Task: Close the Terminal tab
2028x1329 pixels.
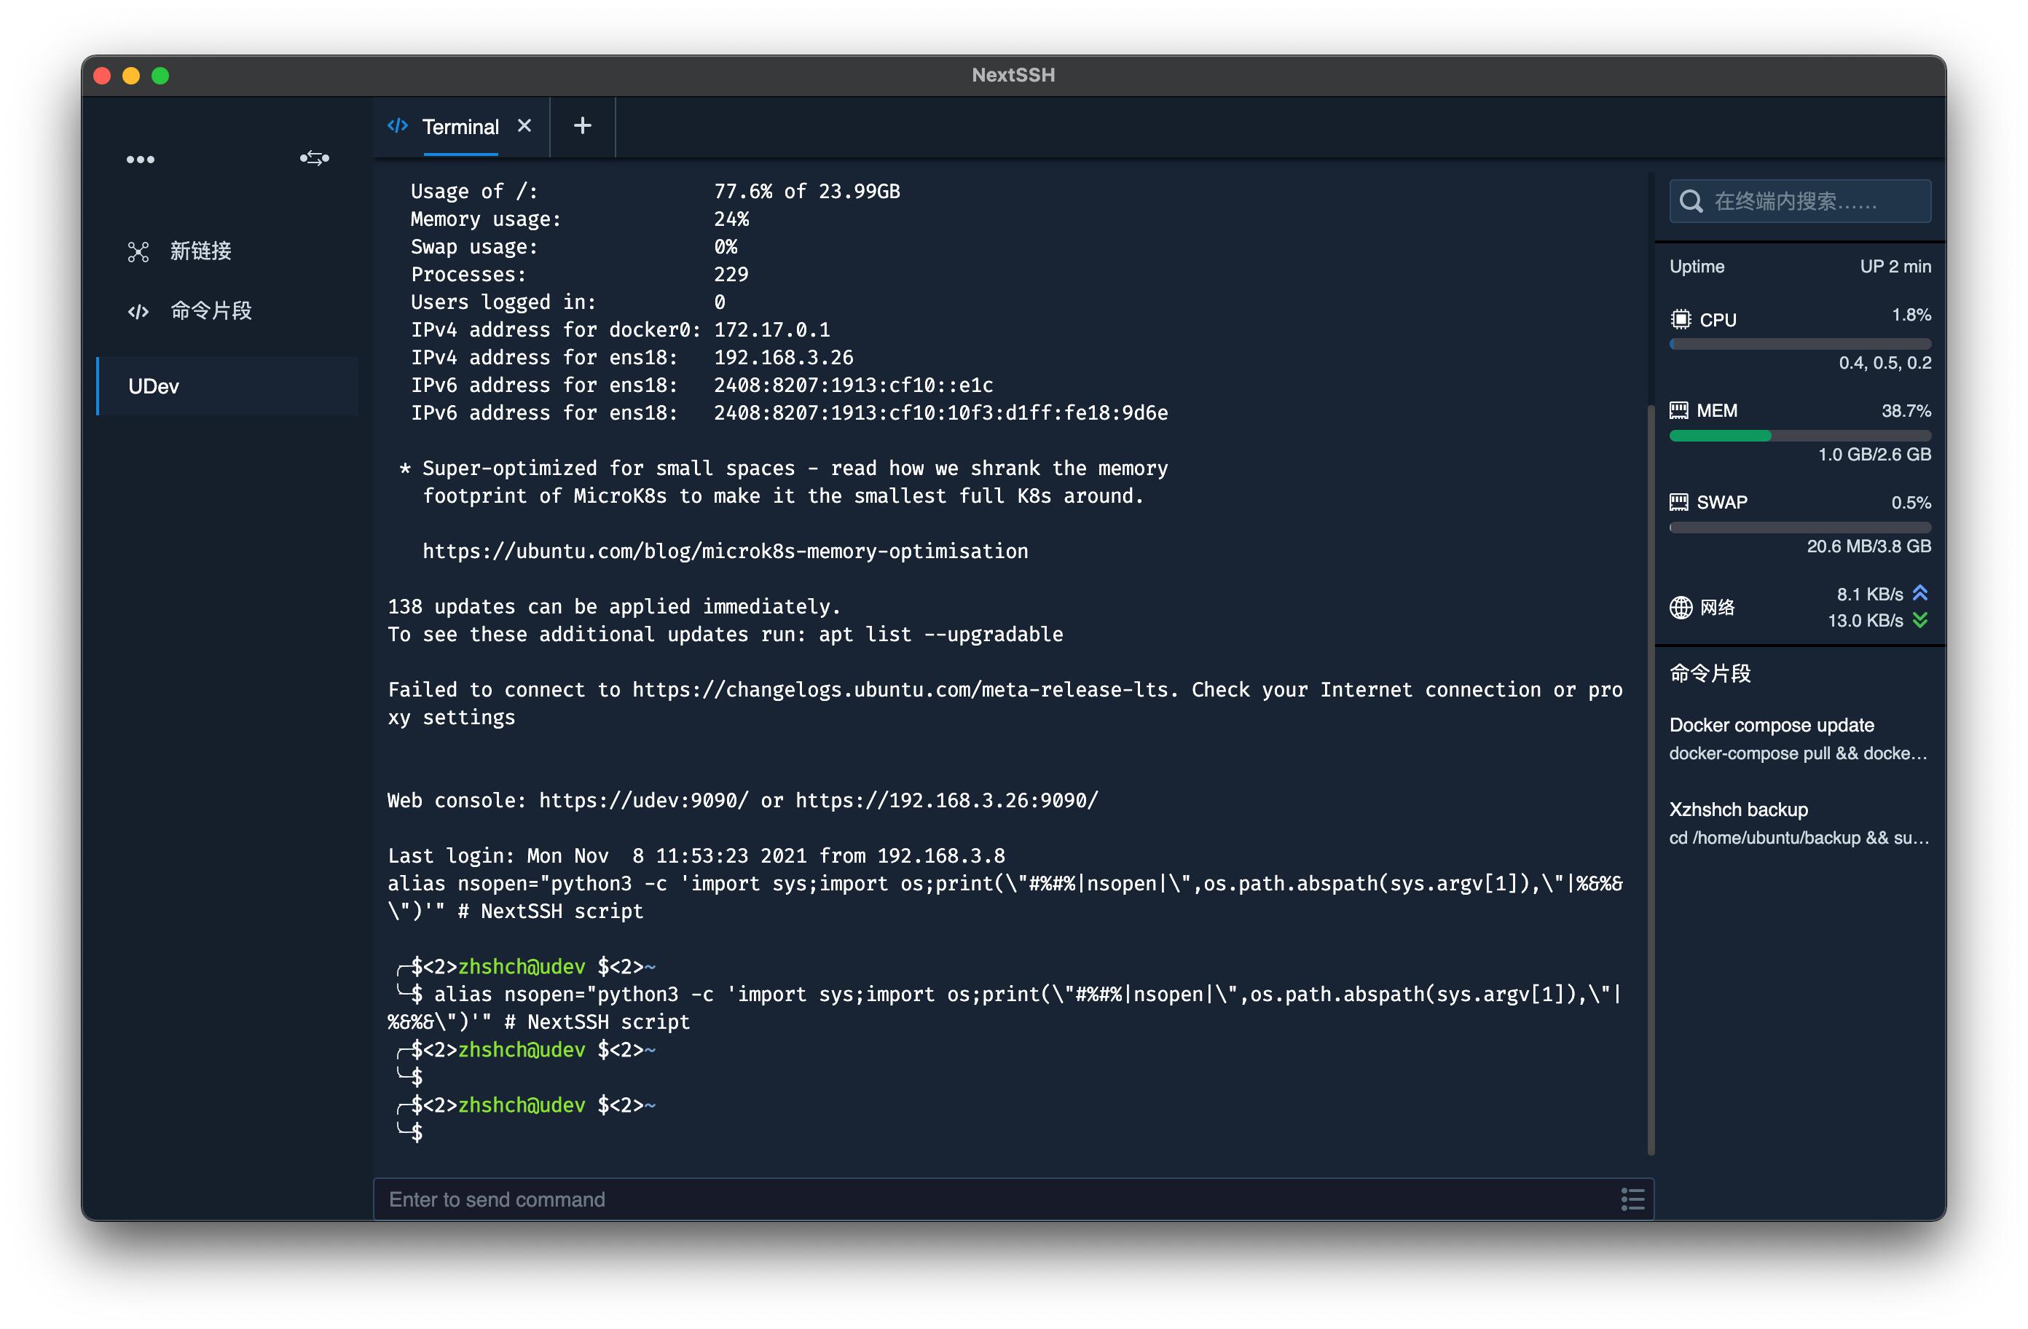Action: click(525, 126)
